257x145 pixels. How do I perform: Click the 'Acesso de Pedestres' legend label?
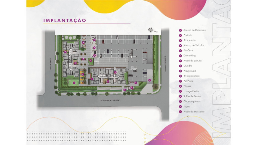pyautogui.click(x=194, y=30)
